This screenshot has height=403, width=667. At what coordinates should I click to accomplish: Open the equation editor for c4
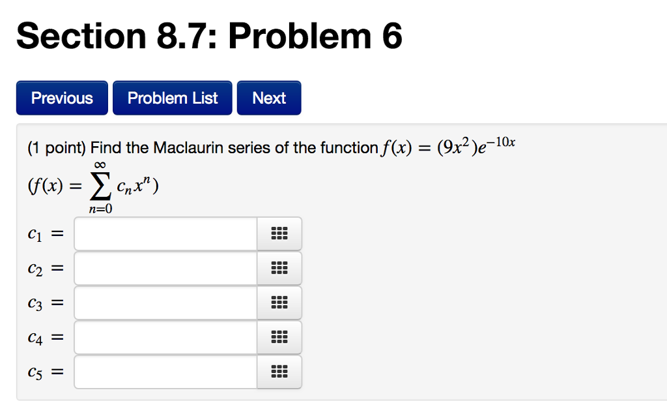pos(279,337)
